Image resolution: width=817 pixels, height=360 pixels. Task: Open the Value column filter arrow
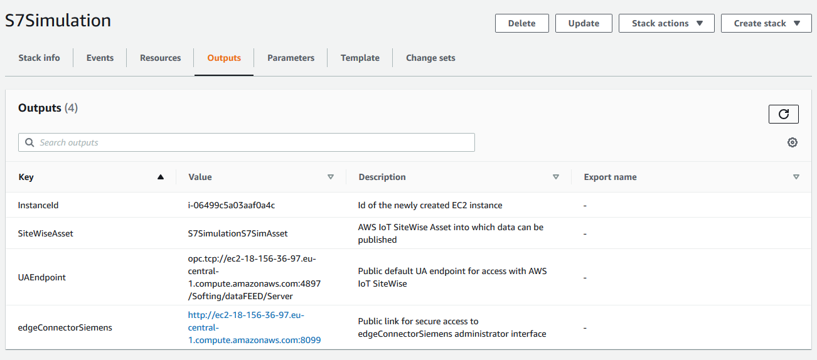pos(331,177)
